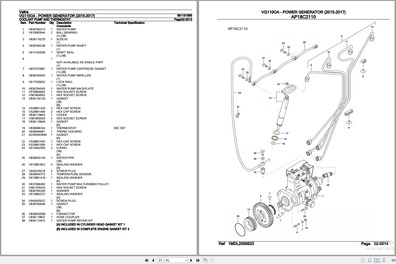Click the next view navigation icon
The width and height of the screenshot is (396, 264).
click(x=212, y=260)
